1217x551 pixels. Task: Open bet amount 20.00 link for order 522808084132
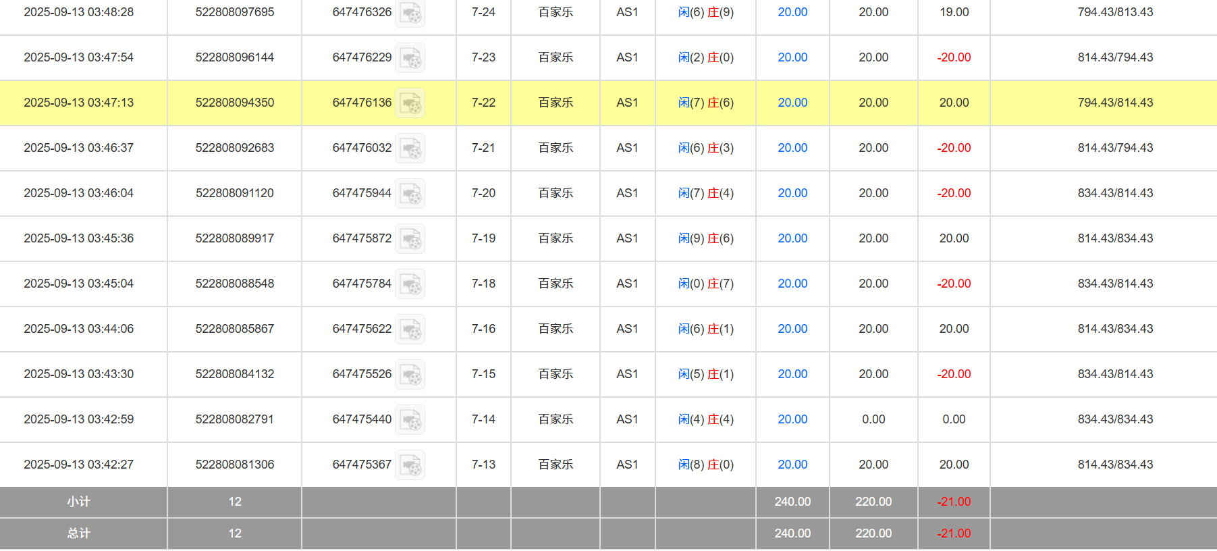[792, 374]
